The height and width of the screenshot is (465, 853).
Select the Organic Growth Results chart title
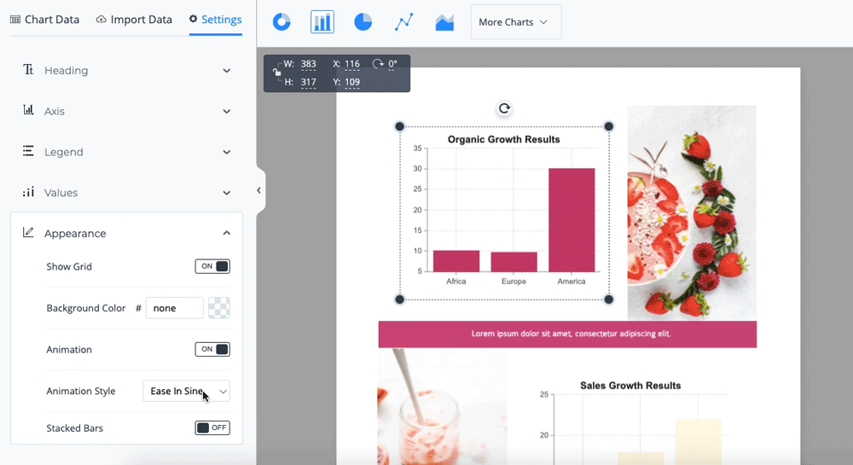click(504, 139)
